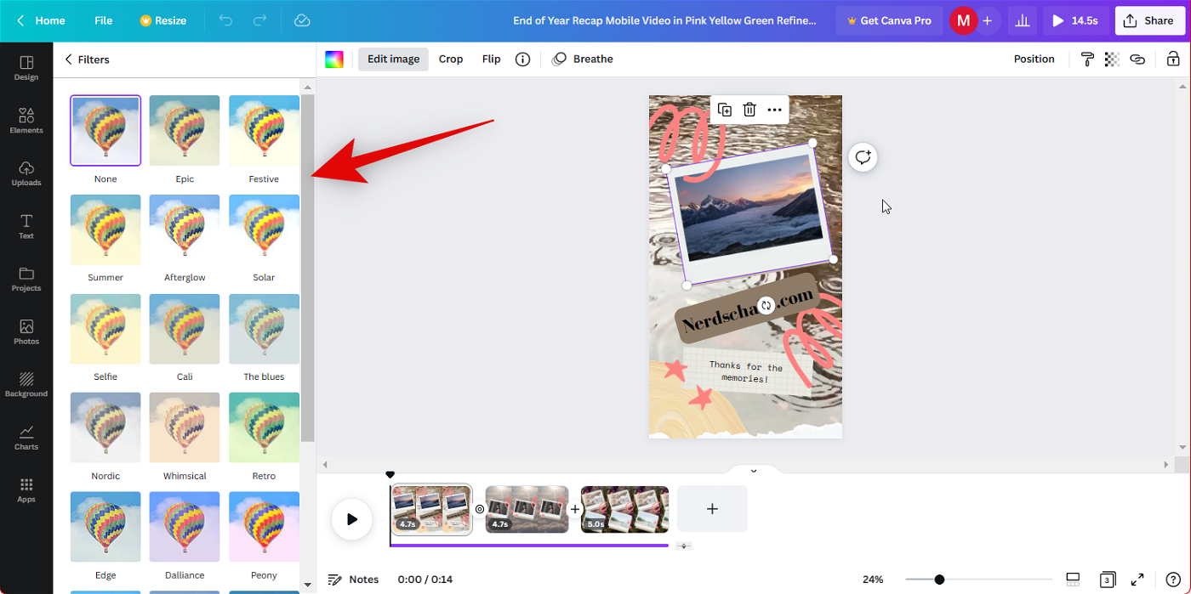Enter fullscreen presentation mode icon
This screenshot has height=594, width=1191.
pyautogui.click(x=1137, y=580)
